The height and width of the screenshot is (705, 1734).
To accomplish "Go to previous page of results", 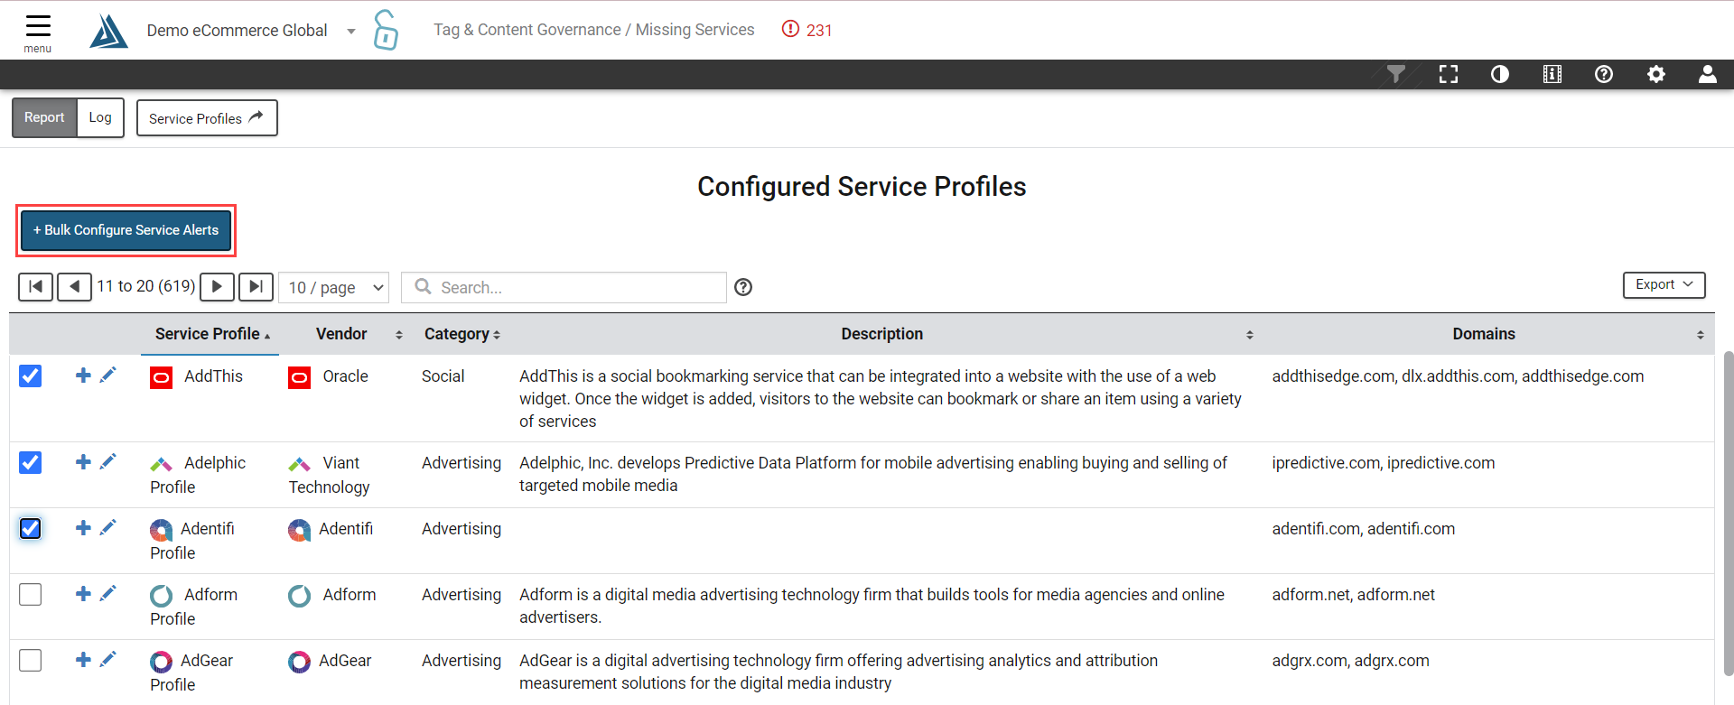I will tap(74, 287).
